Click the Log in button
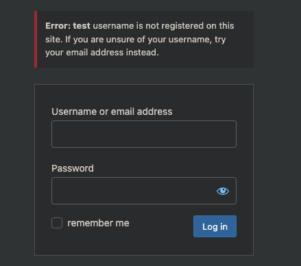The height and width of the screenshot is (266, 301). point(215,226)
